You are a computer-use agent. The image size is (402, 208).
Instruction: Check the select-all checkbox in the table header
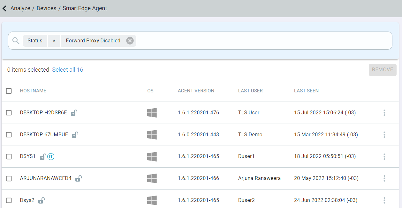click(x=9, y=91)
